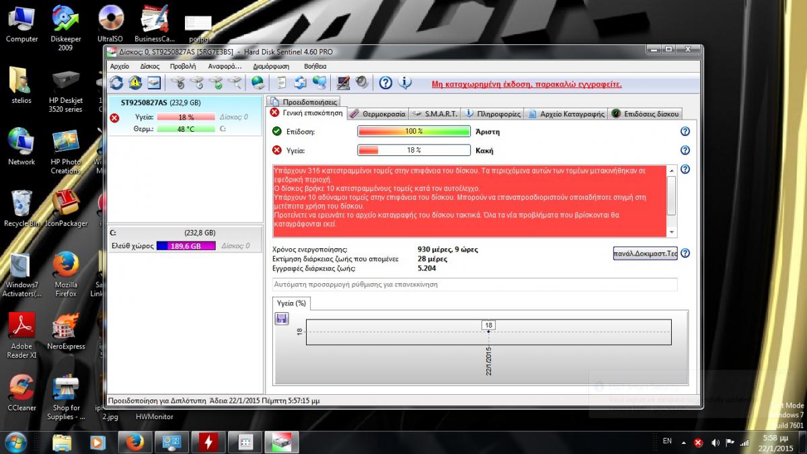The image size is (807, 454).
Task: Switch to the Πληροφορίες tab
Action: 493,114
